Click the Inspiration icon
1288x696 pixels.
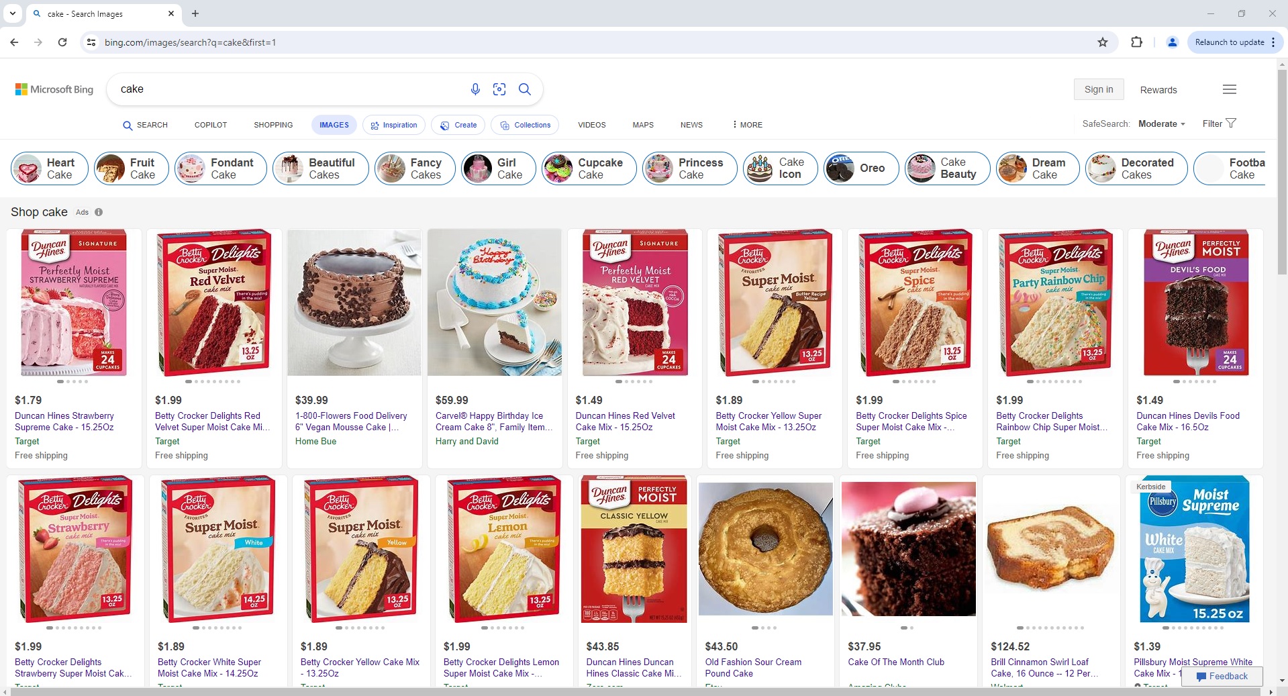pos(375,125)
